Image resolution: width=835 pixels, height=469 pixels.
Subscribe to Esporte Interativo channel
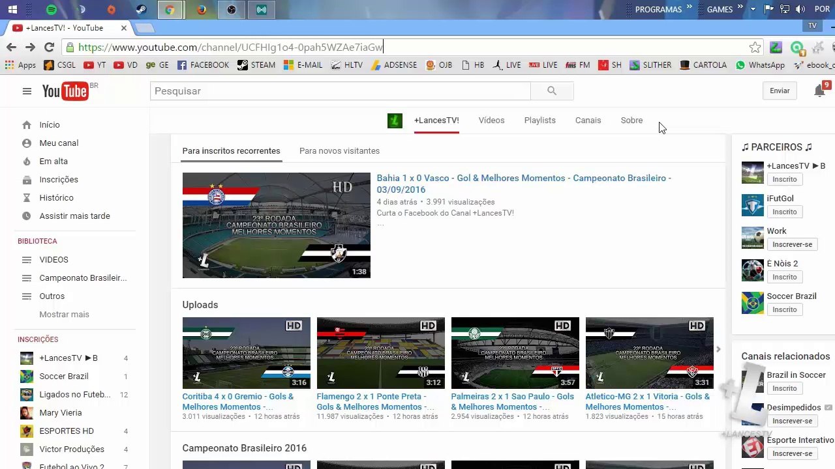(x=792, y=453)
